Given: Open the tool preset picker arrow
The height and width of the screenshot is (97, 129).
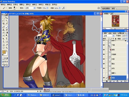Looking at the screenshot, I should (6, 8).
